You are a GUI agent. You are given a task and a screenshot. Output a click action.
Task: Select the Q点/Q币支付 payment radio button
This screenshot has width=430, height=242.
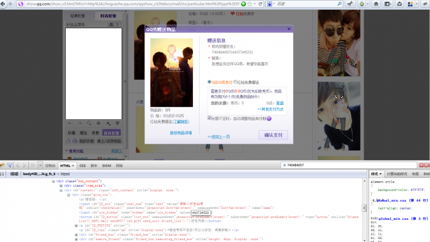[209, 82]
